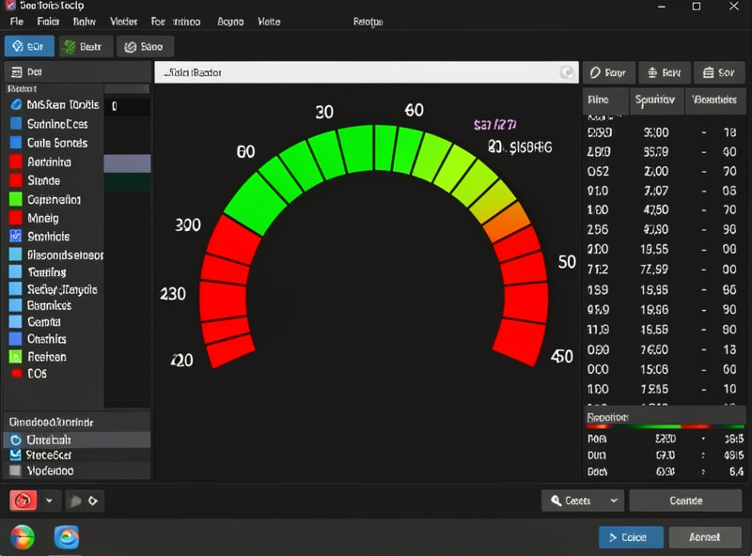Select table cell value 7,07
Screen dimensions: 752x556
pyautogui.click(x=655, y=191)
